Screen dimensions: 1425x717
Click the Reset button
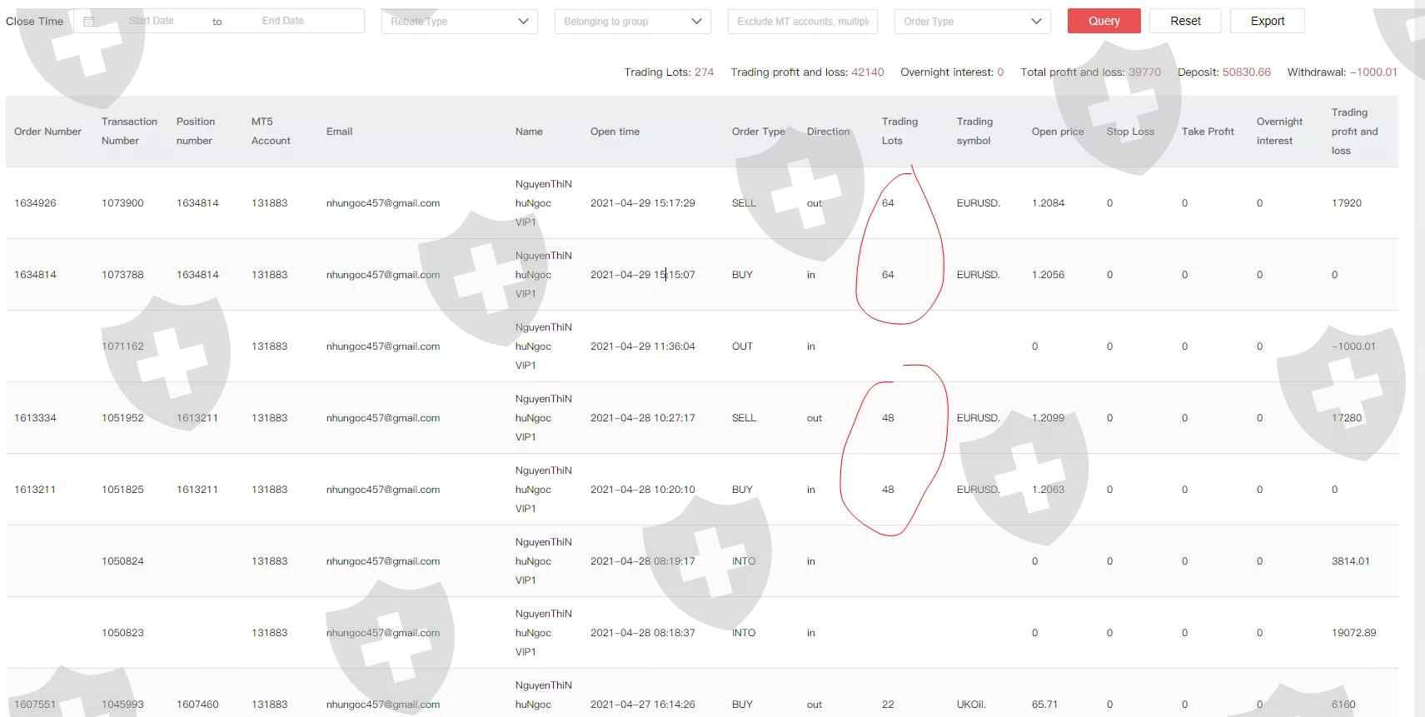[1185, 21]
